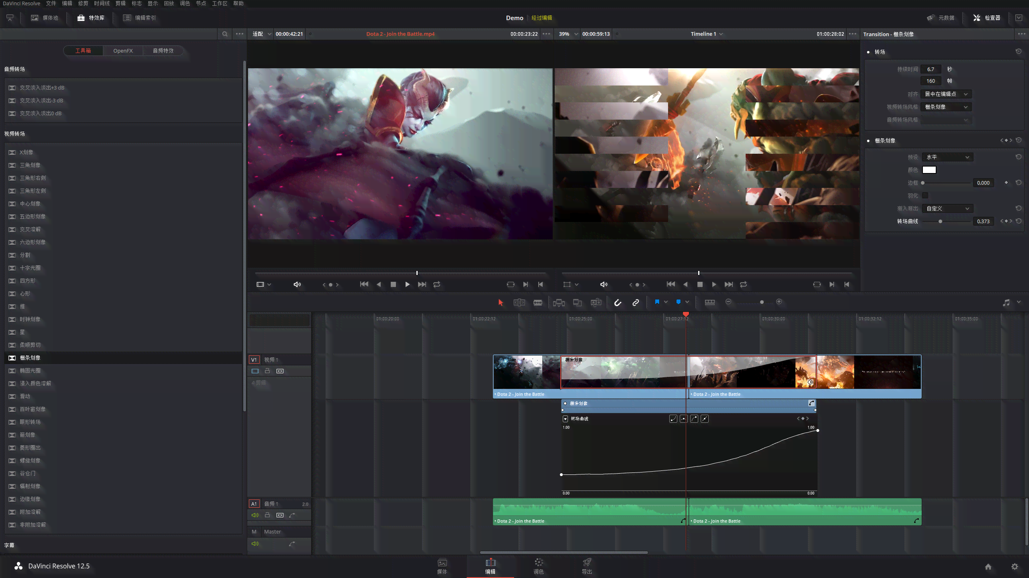Image resolution: width=1029 pixels, height=578 pixels.
Task: Play the timeline viewer forward
Action: (714, 284)
